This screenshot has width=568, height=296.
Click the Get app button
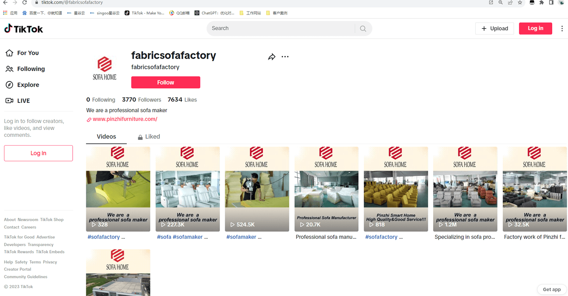[552, 289]
